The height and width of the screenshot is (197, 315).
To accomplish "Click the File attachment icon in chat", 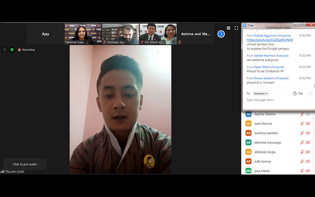I will click(298, 93).
